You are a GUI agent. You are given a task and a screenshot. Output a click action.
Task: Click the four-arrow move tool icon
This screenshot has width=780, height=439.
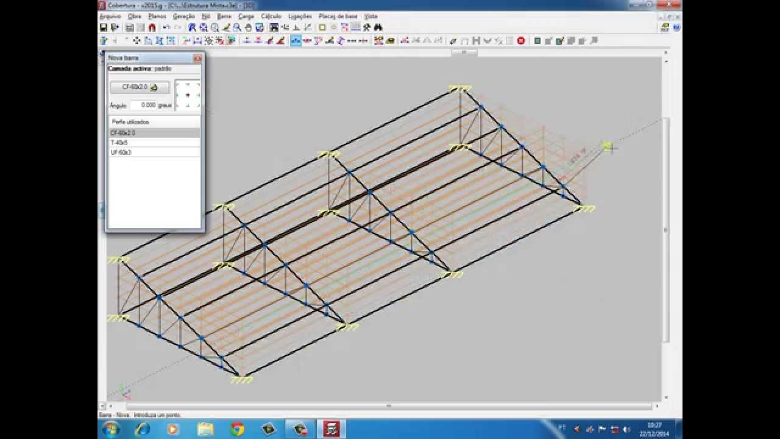(136, 41)
